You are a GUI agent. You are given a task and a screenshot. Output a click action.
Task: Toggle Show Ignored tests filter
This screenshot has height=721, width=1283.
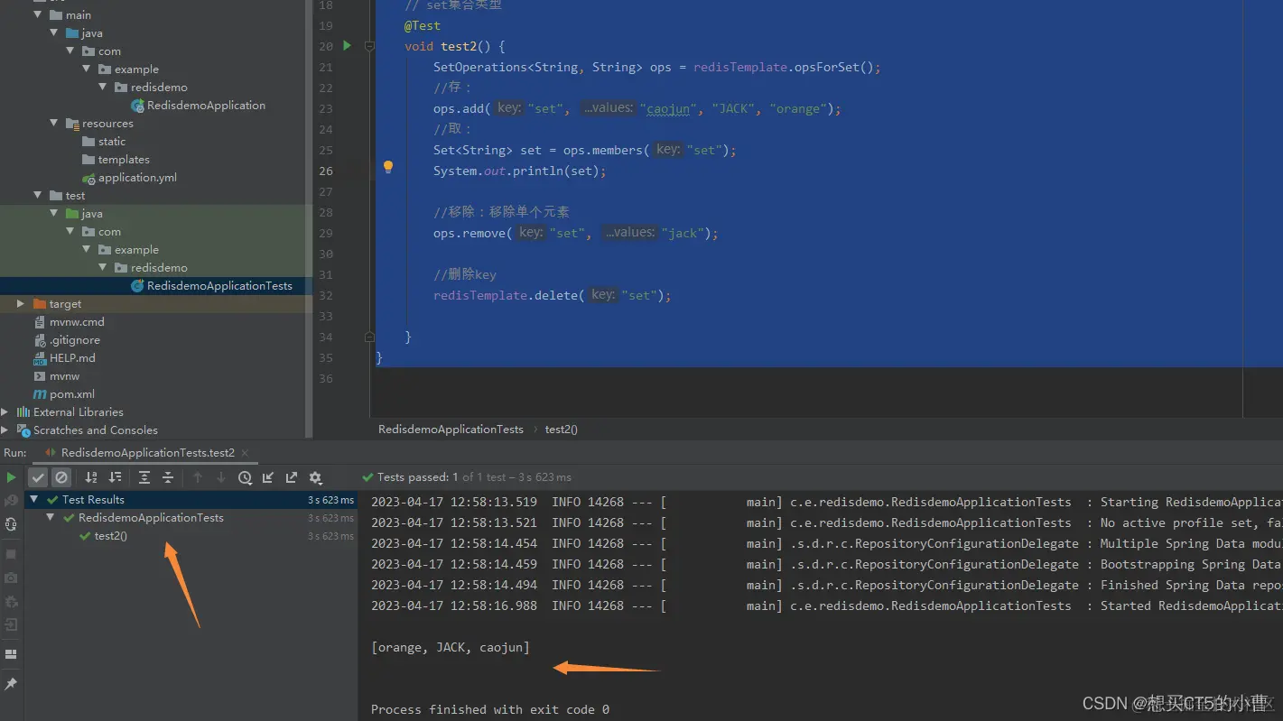click(61, 477)
